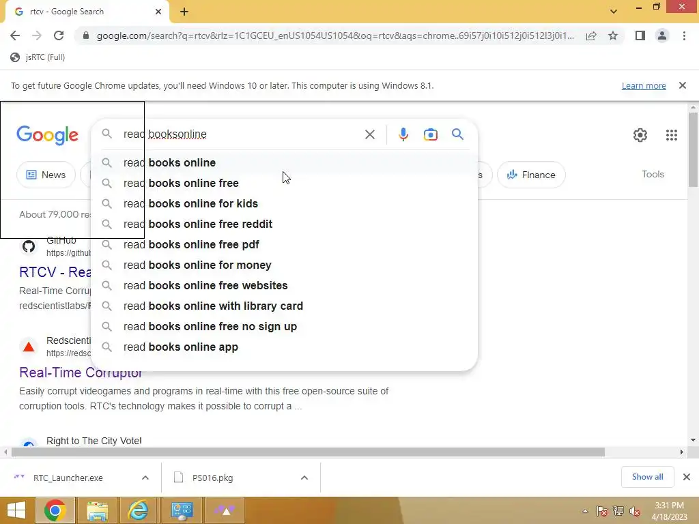Search by image with camera icon
The height and width of the screenshot is (524, 699).
tap(430, 134)
